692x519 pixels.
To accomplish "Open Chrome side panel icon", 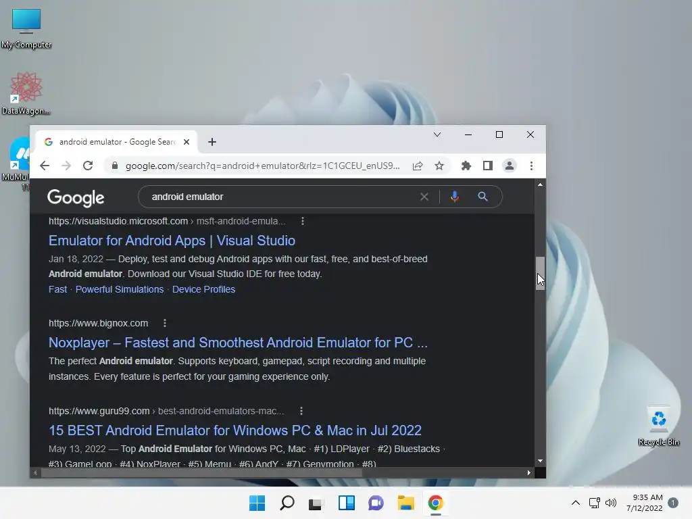I will [488, 166].
